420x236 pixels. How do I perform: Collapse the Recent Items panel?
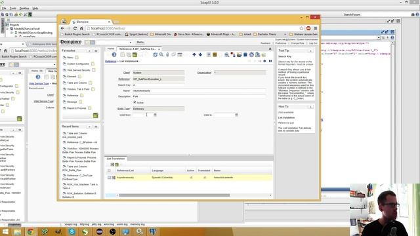pyautogui.click(x=89, y=127)
